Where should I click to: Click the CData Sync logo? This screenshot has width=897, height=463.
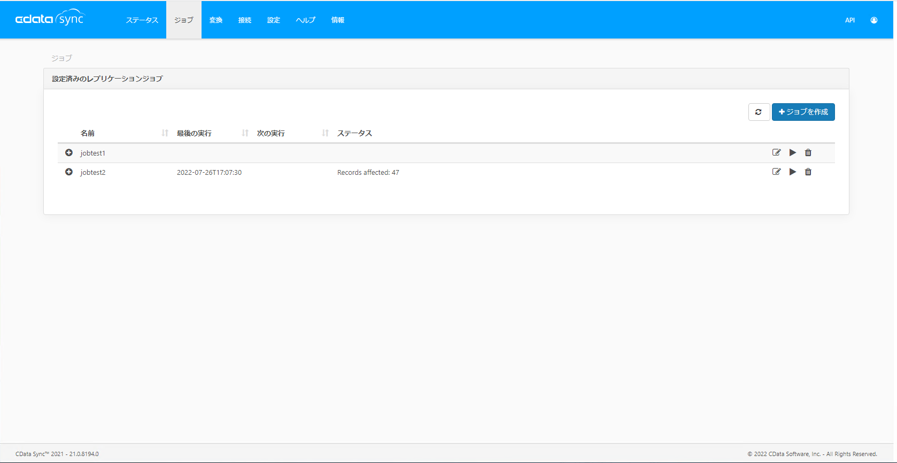click(x=50, y=18)
